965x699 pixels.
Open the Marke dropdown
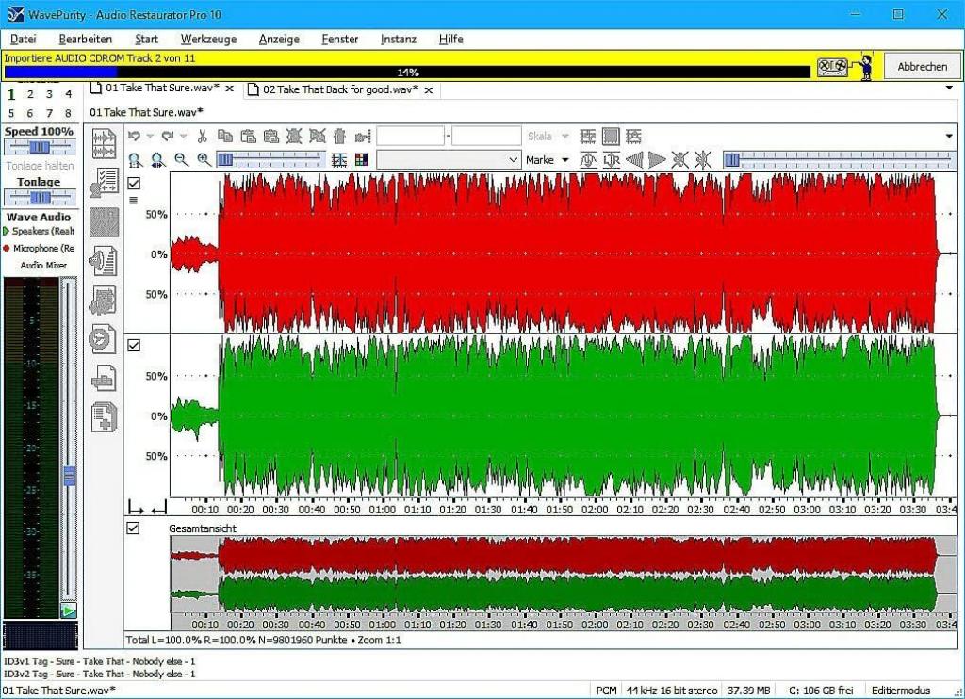[548, 160]
